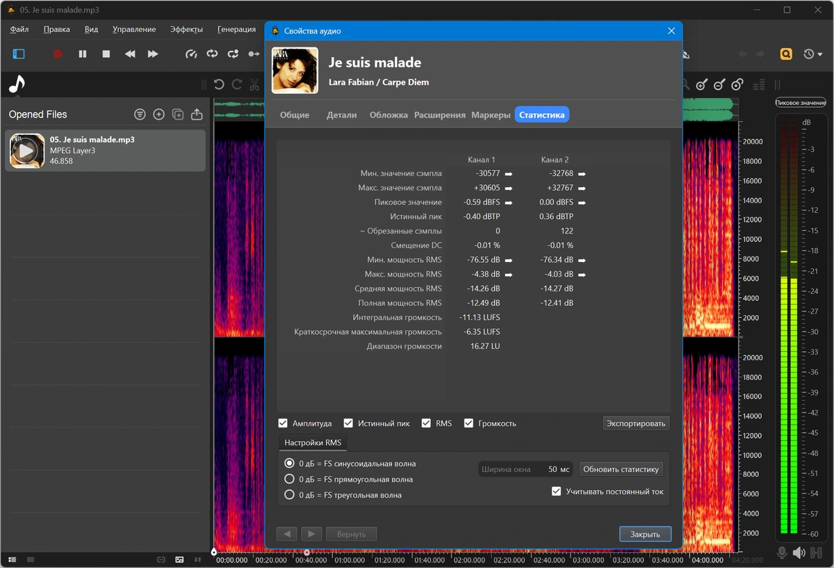Pause audio playback
834x568 pixels.
[x=82, y=54]
